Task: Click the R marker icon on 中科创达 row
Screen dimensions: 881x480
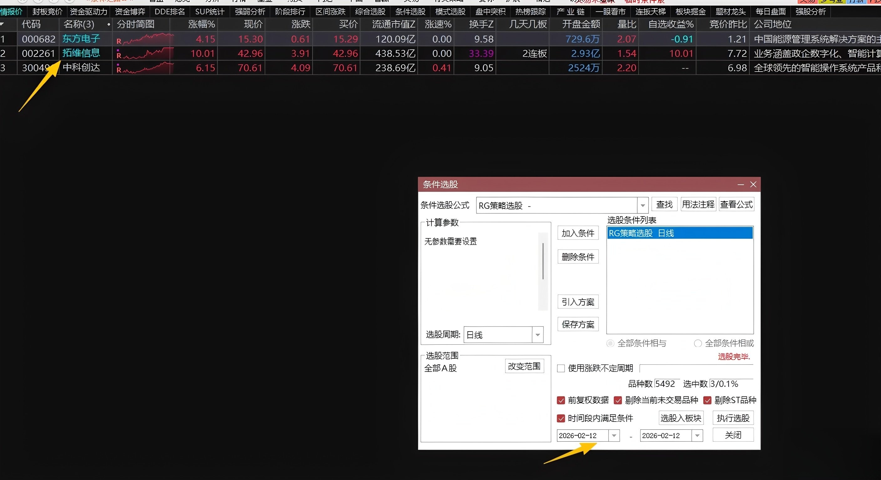Action: click(119, 70)
